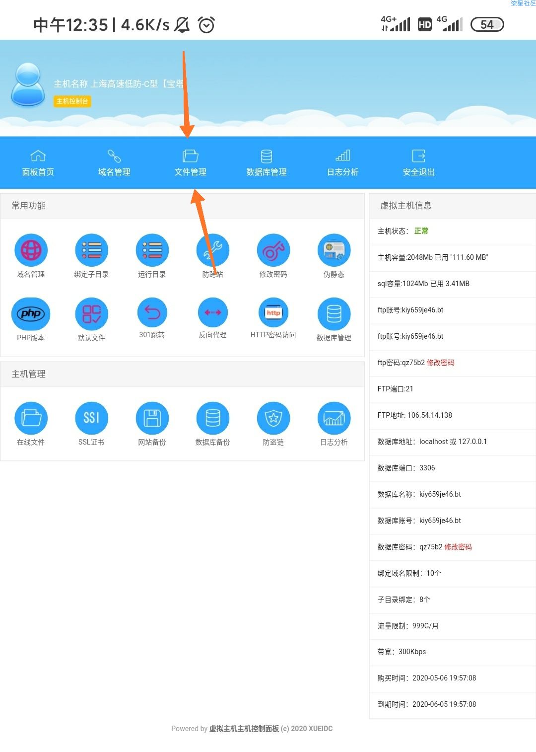536x752 pixels.
Task: Click the 网站备份 floppy disk icon
Action: 152,418
